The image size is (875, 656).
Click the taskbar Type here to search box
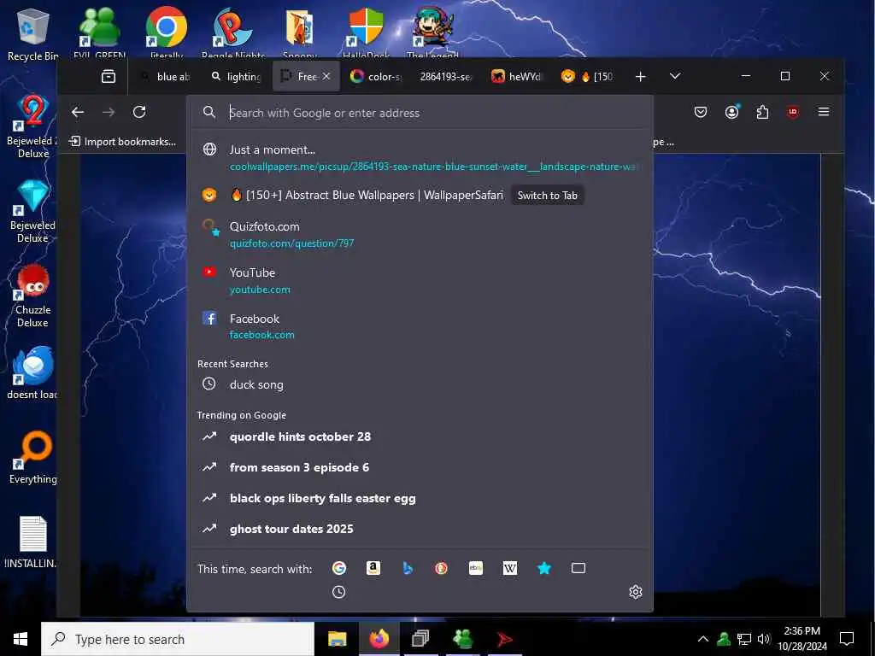click(178, 639)
